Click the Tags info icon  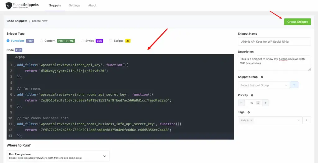249,112
